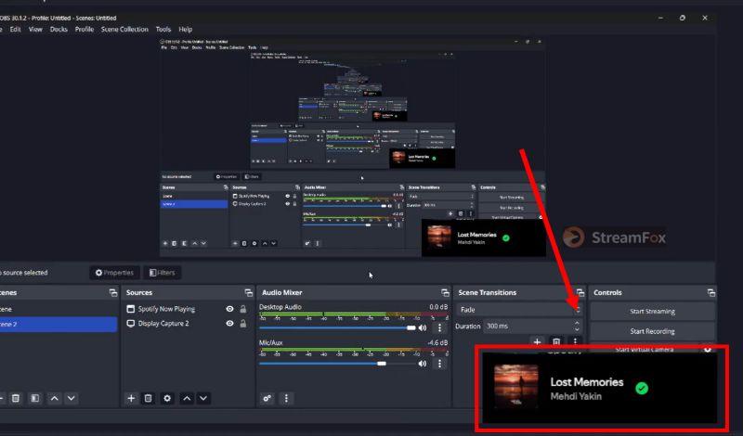This screenshot has height=436, width=743.
Task: Float the Audio Mixer dock
Action: pos(445,292)
